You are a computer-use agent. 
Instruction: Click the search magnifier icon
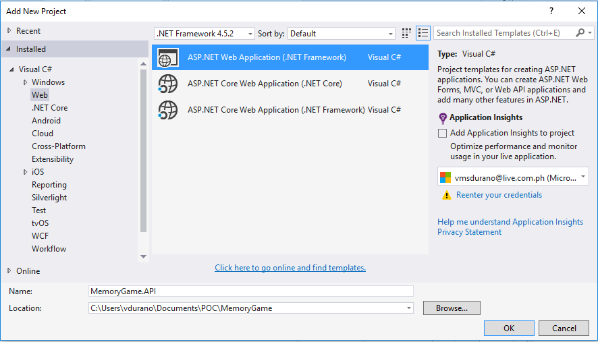tap(580, 33)
